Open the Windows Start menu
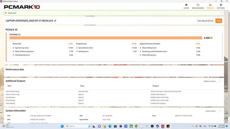The height and width of the screenshot is (129, 230). [62, 126]
